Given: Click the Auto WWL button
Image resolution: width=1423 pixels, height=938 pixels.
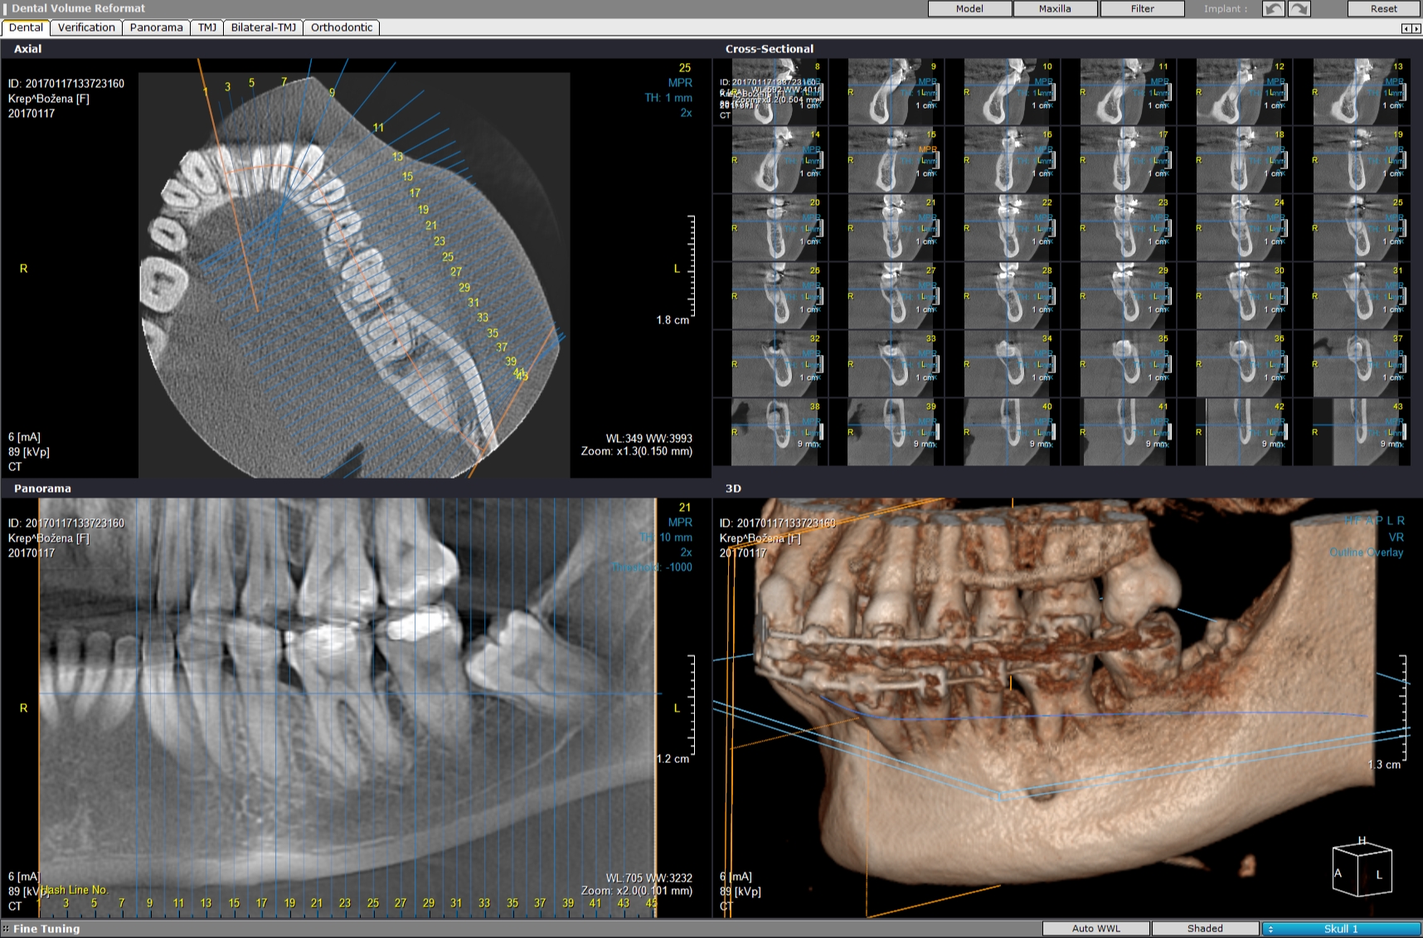Looking at the screenshot, I should pyautogui.click(x=1095, y=929).
